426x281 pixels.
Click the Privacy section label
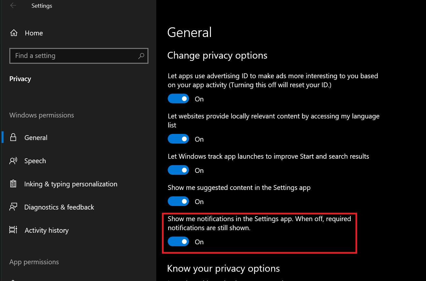point(20,79)
